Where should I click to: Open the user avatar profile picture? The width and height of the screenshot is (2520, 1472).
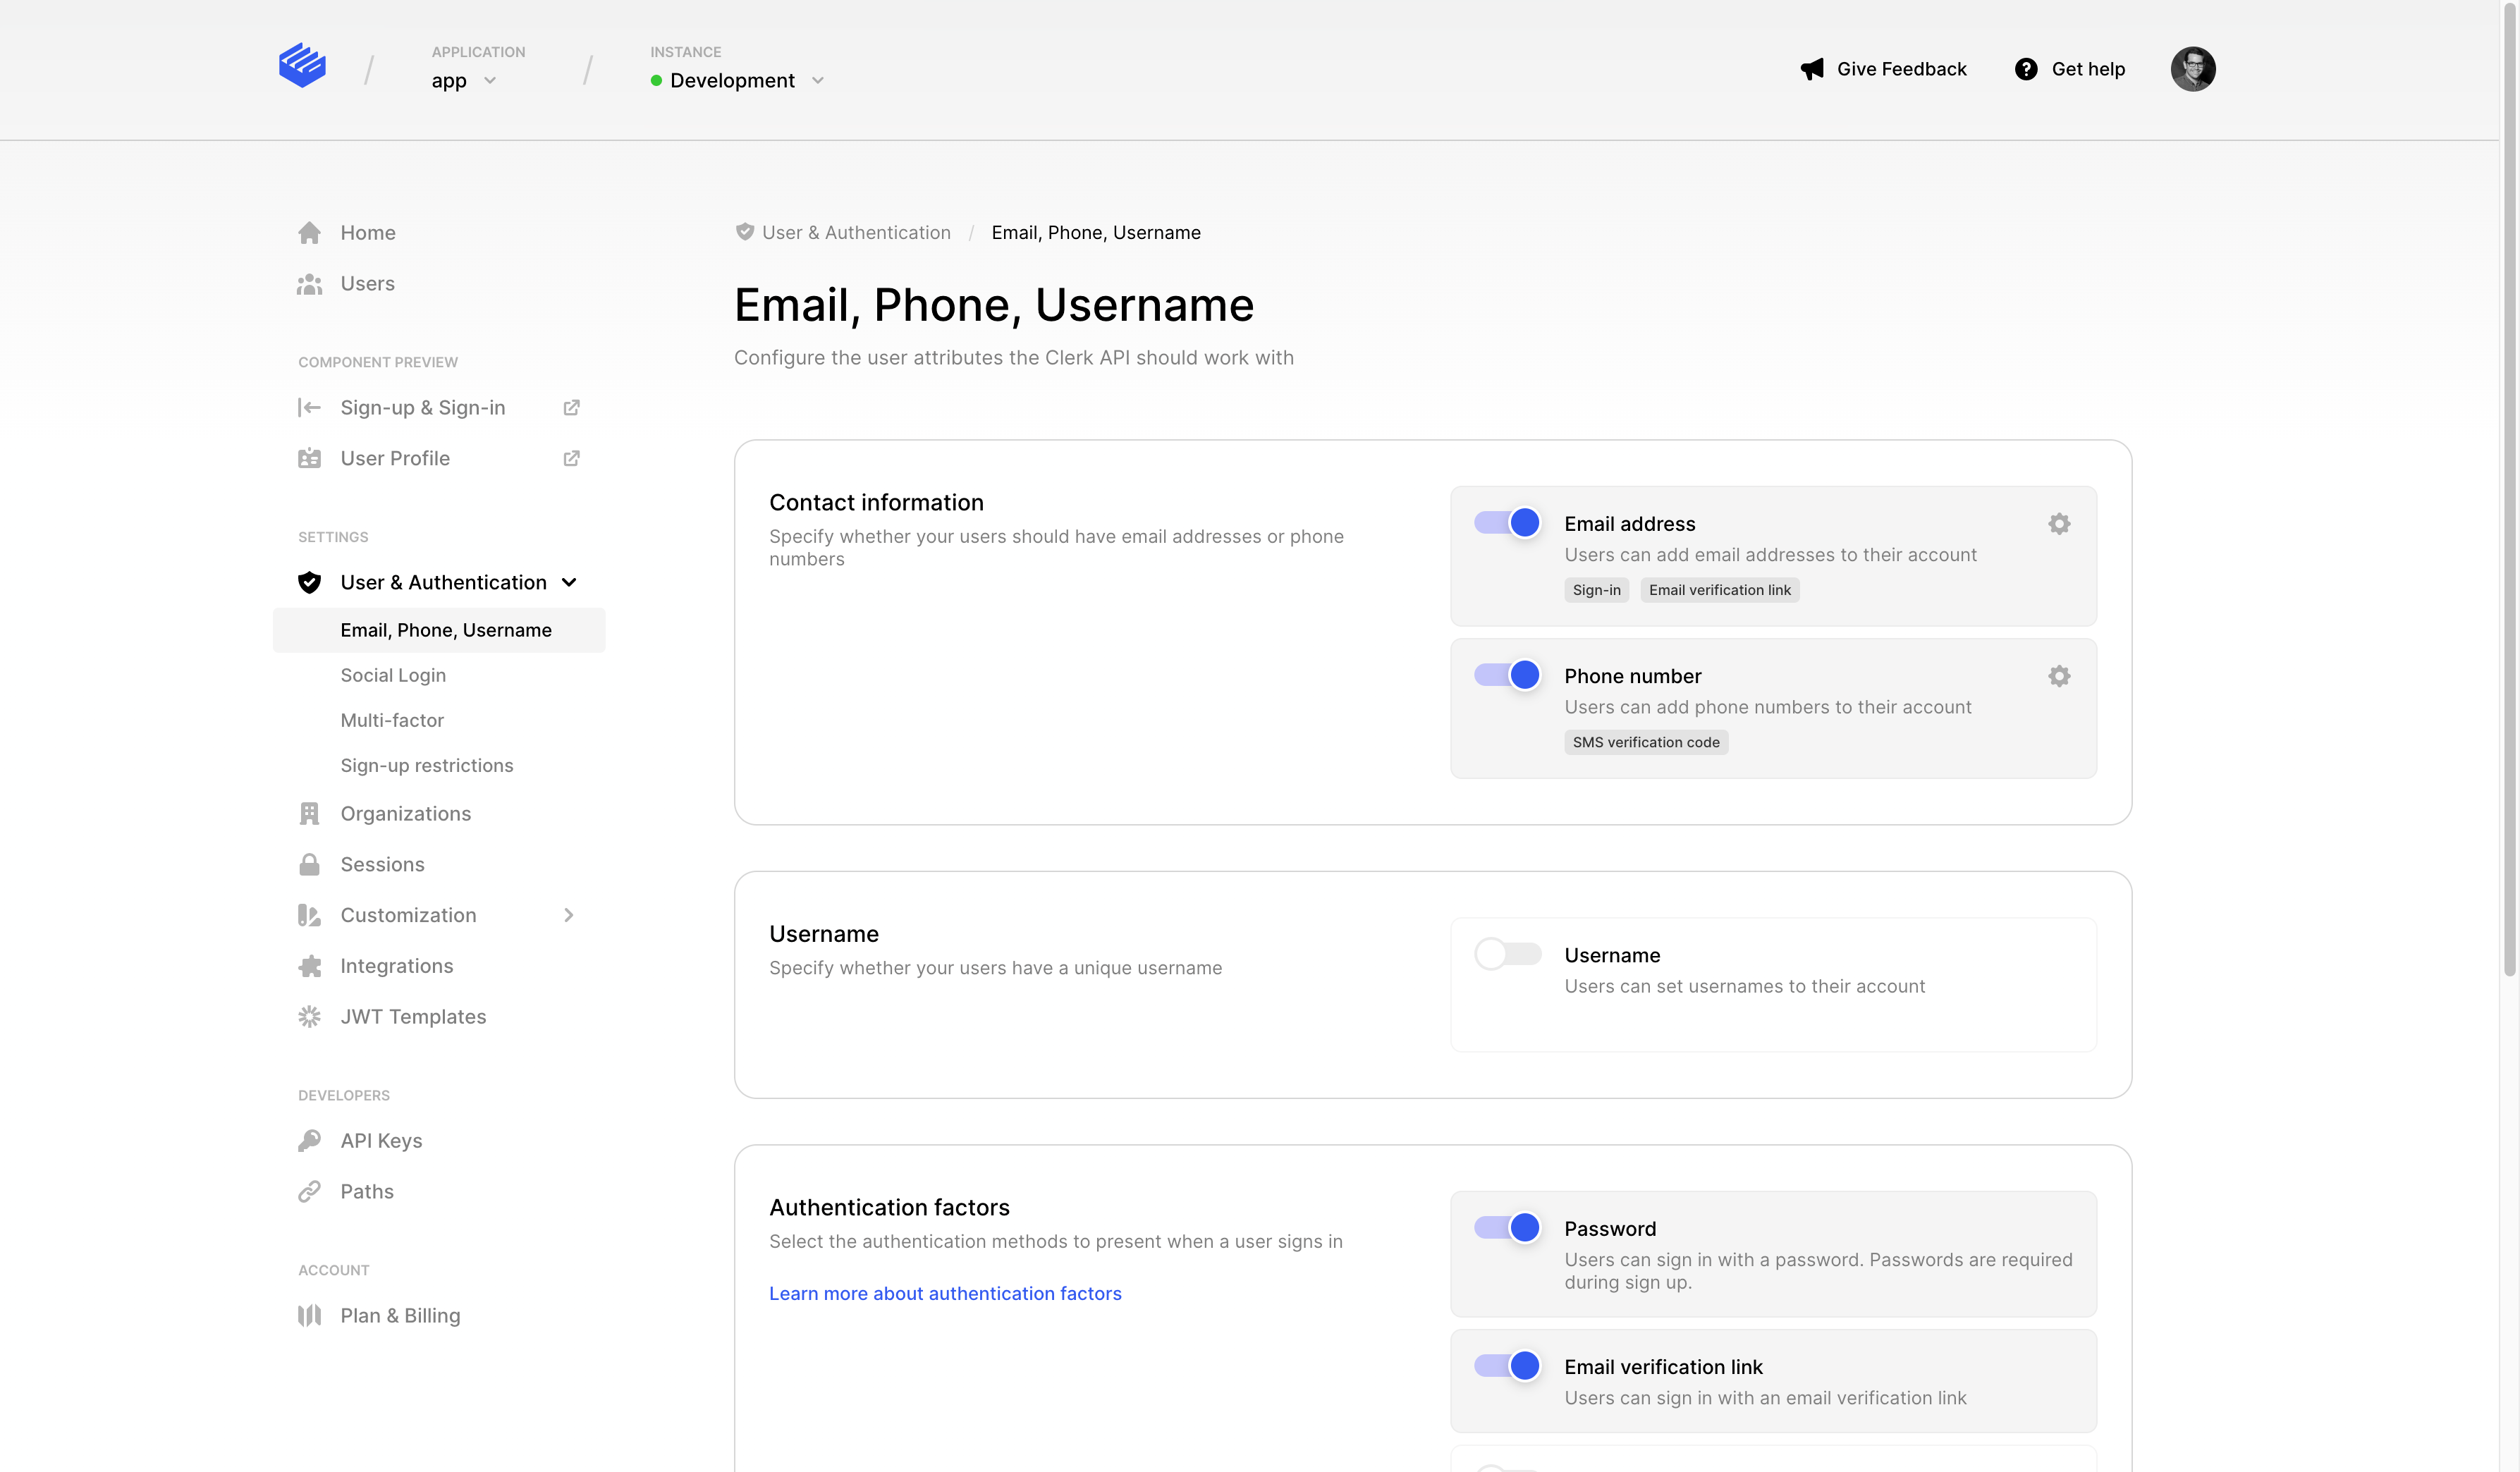[2192, 69]
